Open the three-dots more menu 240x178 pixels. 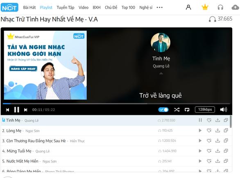point(160,7)
